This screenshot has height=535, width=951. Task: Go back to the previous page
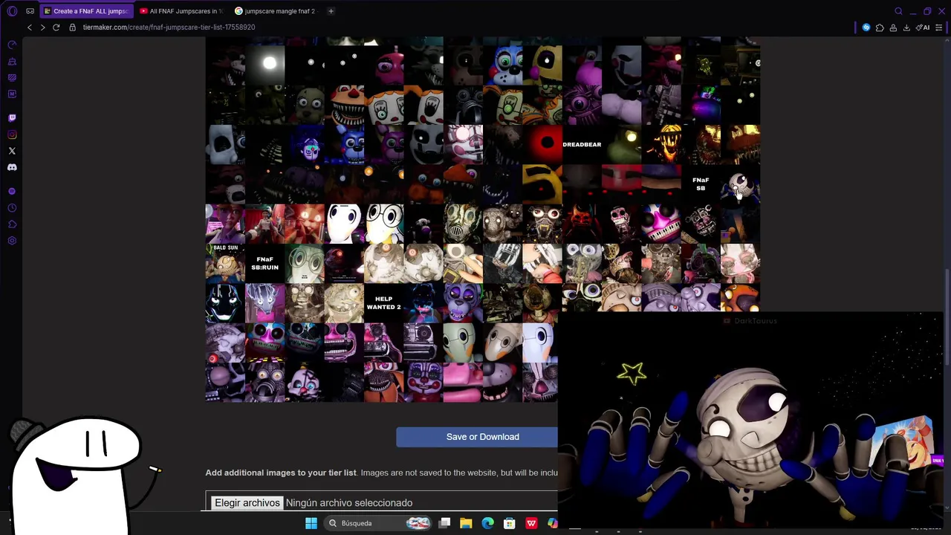(30, 27)
